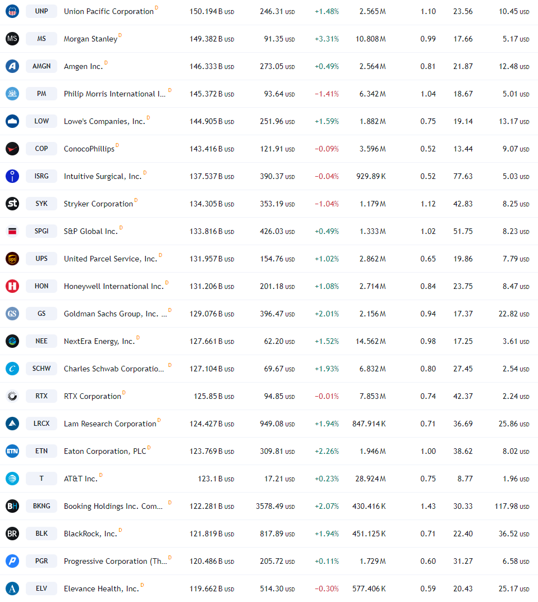538x602 pixels.
Task: Select the ISRG ticker badge
Action: click(x=42, y=176)
